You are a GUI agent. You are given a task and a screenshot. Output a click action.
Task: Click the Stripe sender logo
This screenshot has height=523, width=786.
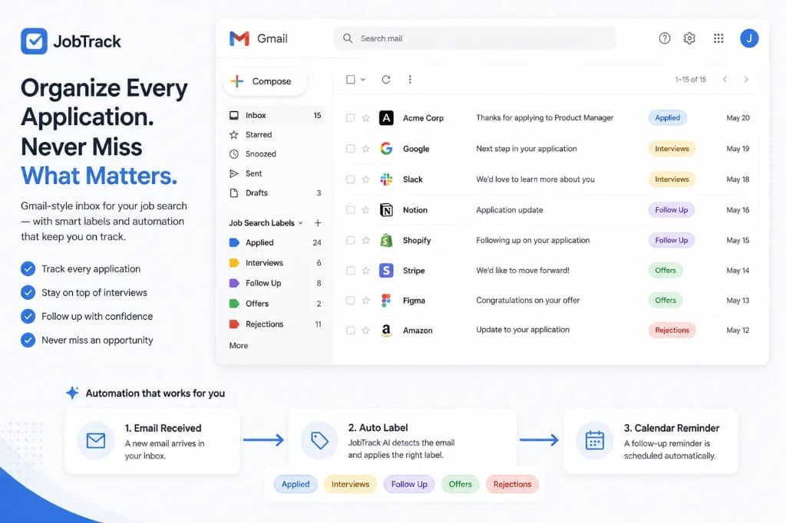386,271
